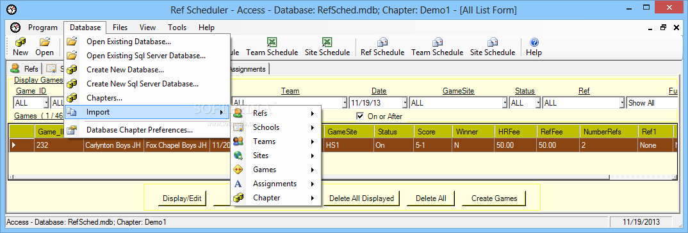Screen dimensions: 688x233
Task: Click the 5-1 score cell
Action: click(433, 145)
